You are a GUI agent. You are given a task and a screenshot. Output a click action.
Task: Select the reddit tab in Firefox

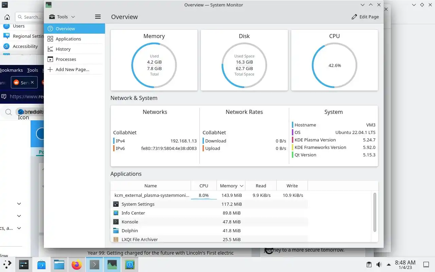[x=24, y=82]
